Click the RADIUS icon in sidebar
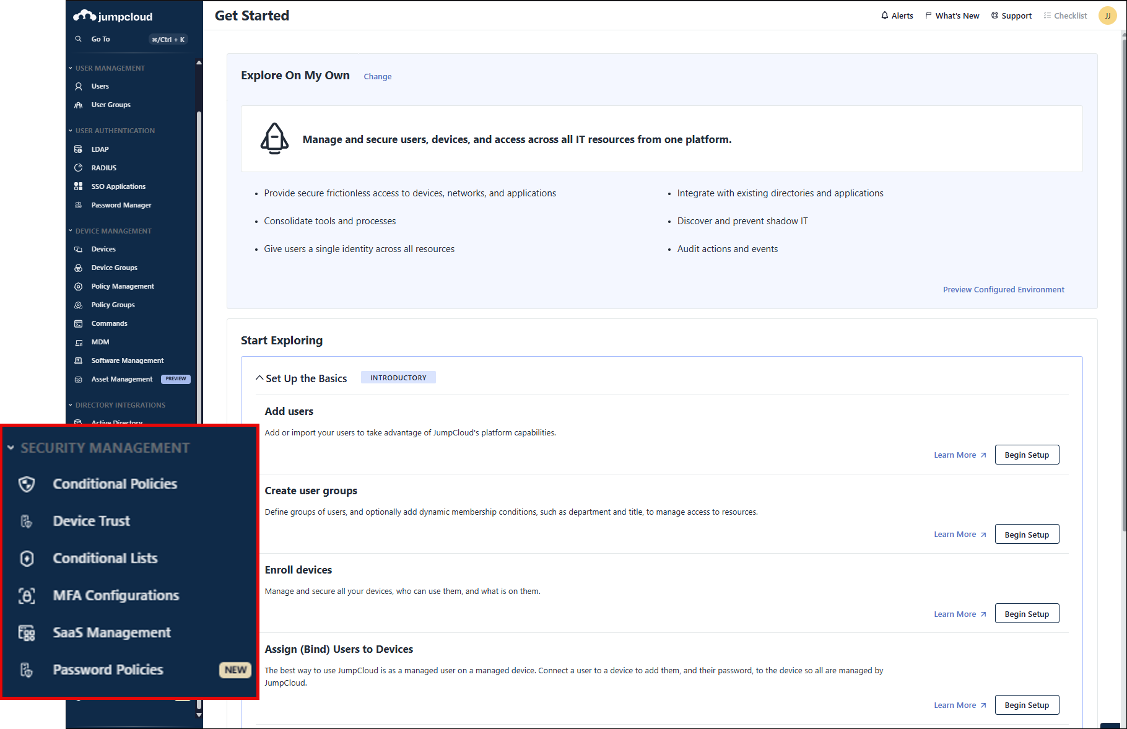Screen dimensions: 1127x729 (79, 168)
